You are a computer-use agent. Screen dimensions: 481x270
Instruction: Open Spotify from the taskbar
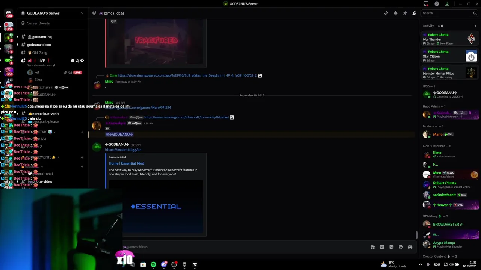(x=153, y=264)
